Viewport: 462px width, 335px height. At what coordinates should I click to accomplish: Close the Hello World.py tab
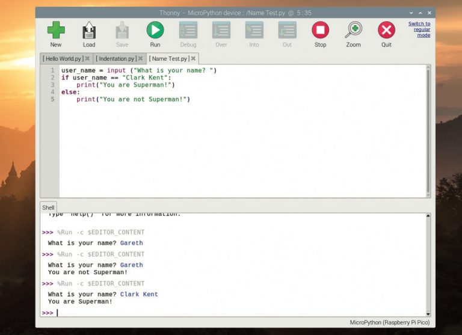click(87, 58)
